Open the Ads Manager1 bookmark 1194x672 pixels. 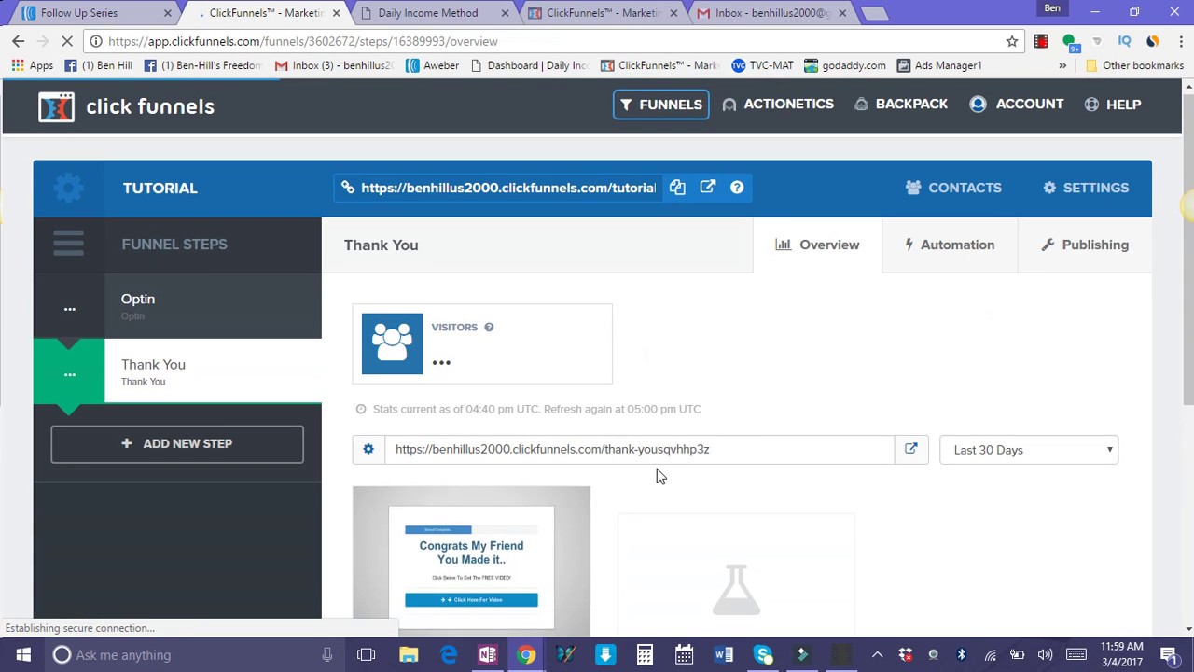point(939,65)
